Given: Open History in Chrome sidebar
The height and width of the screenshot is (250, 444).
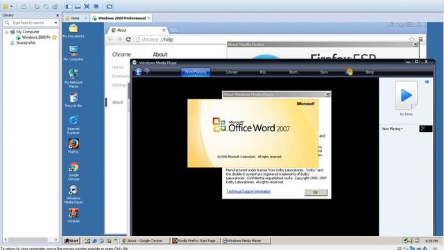Looking at the screenshot, I should click(118, 67).
